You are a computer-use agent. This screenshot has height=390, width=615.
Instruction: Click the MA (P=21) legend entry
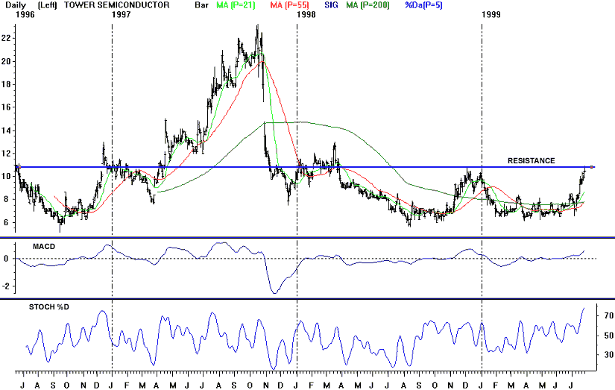236,5
